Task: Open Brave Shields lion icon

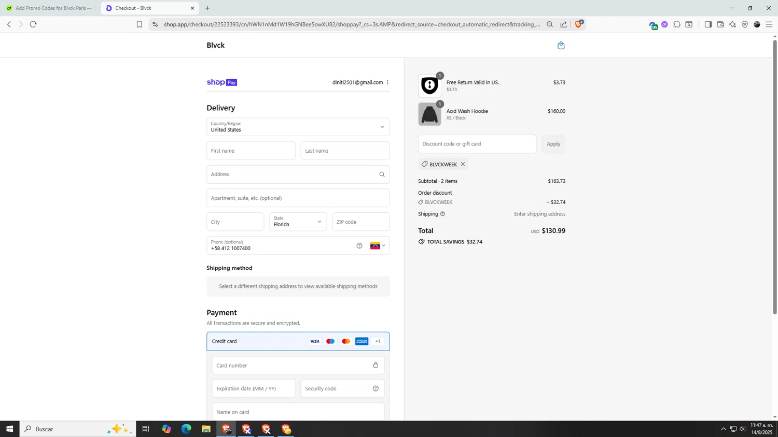Action: (579, 24)
